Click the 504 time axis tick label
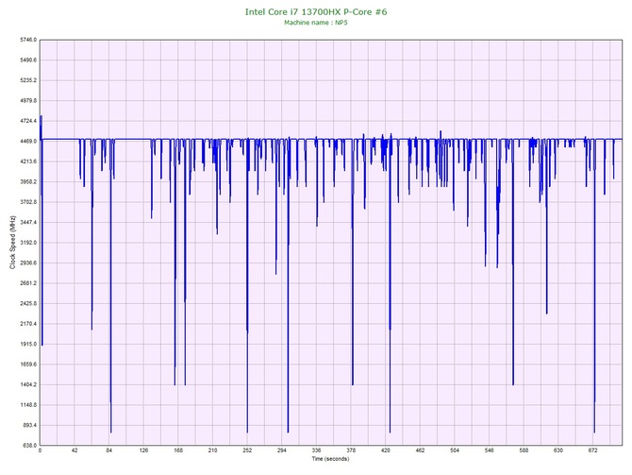 coord(455,450)
